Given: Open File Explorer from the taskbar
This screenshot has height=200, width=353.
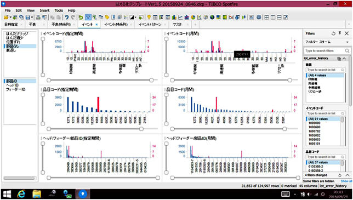Looking at the screenshot, I should [x=37, y=194].
